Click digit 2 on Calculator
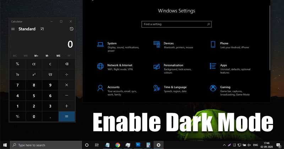284x149 pixels. point(34,106)
